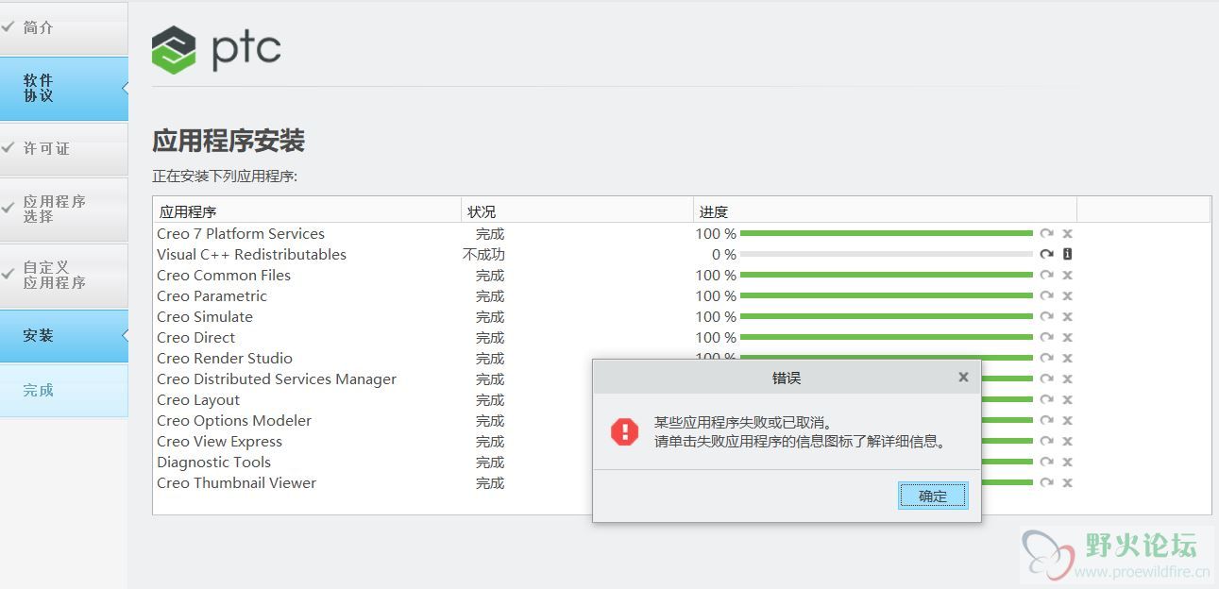Select the Creo Layout row name
This screenshot has height=589, width=1219.
pos(198,399)
